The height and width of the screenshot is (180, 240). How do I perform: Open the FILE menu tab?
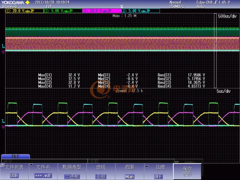coord(16,156)
